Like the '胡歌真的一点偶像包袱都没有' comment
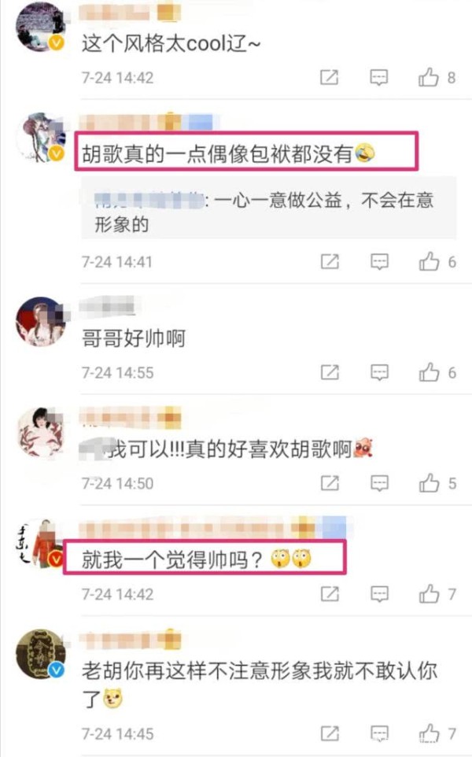Image resolution: width=472 pixels, height=757 pixels. [x=429, y=262]
